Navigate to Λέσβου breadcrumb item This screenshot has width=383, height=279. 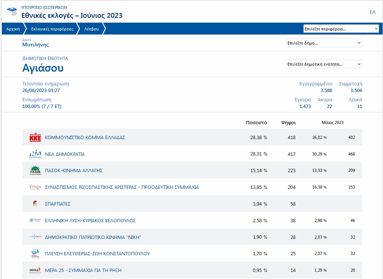tap(91, 29)
